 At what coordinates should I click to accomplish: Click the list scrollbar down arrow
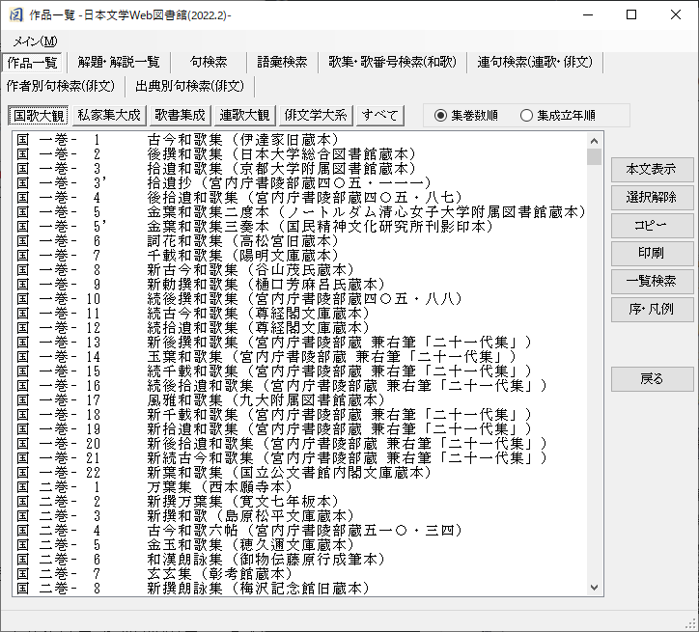(594, 588)
